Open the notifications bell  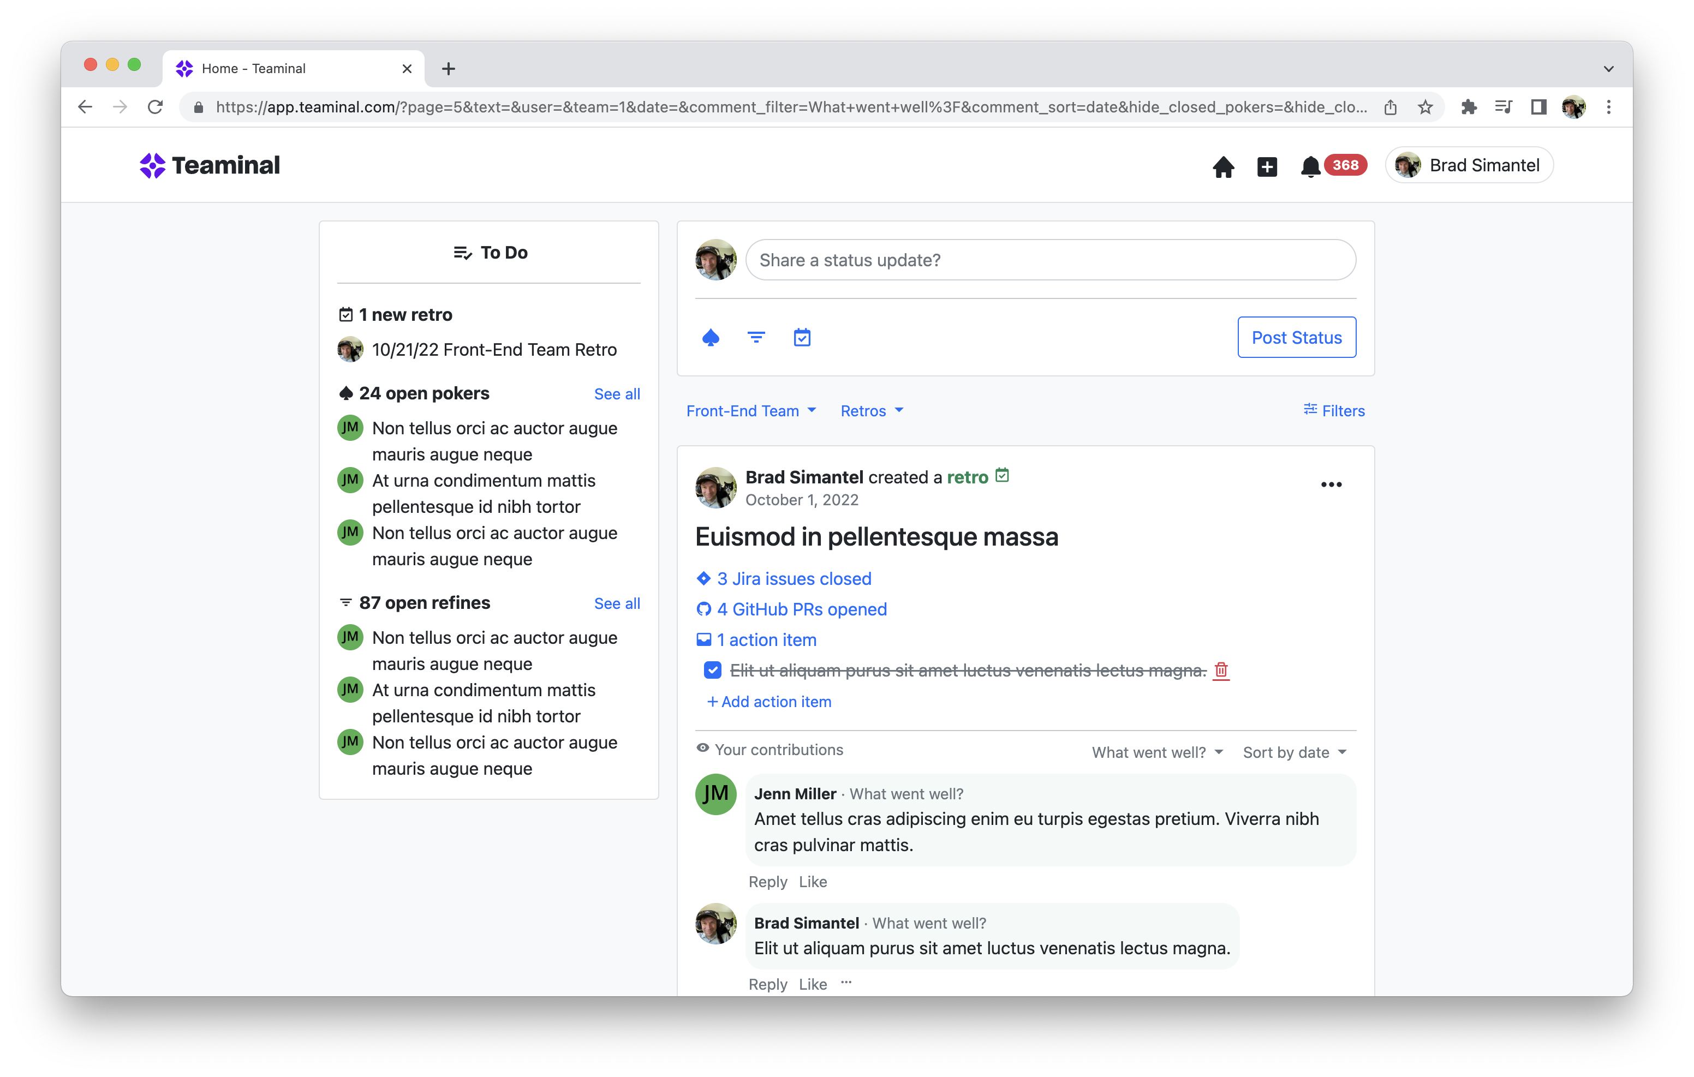(1310, 167)
